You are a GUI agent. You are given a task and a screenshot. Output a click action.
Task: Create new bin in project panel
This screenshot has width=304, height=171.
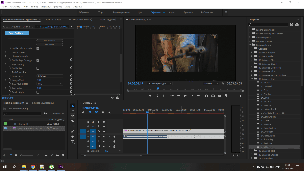coord(58,155)
